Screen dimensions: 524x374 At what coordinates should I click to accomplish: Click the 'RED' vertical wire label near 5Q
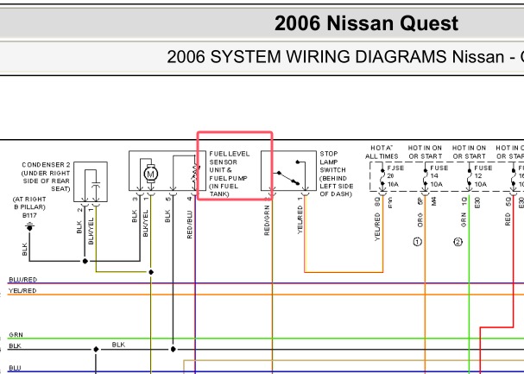[x=508, y=220]
